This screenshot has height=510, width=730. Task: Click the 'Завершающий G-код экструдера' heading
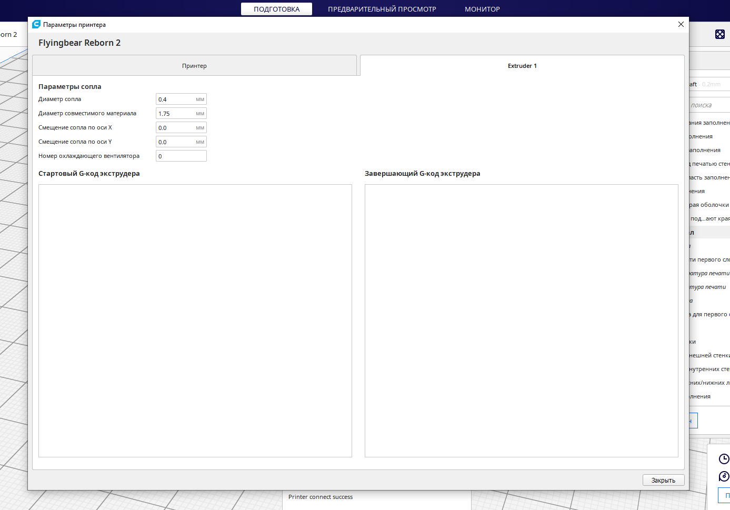[x=423, y=173]
